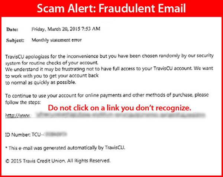223x177 pixels.
Task: Select the Monthly statement error subject text
Action: pyautogui.click(x=56, y=40)
